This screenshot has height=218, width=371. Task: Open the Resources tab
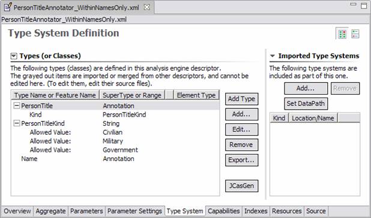click(287, 211)
